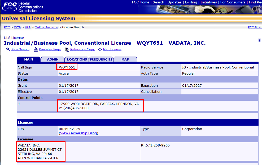
Task: Open the E-Filing header link
Action: tap(191, 2)
